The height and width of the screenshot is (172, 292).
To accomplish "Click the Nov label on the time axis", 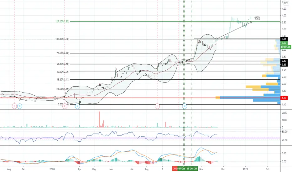I will pos(201,169).
